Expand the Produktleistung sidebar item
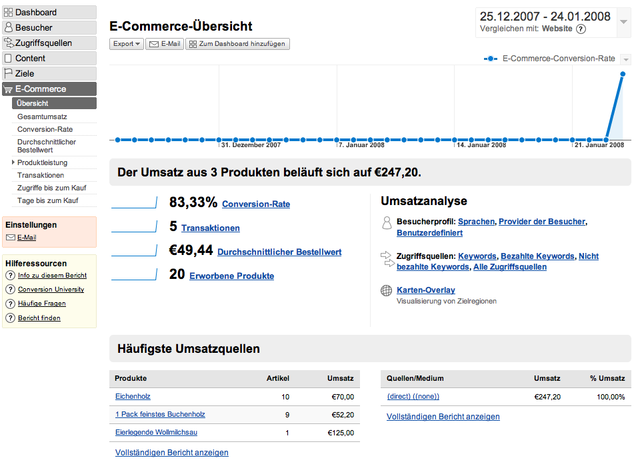 (x=13, y=162)
